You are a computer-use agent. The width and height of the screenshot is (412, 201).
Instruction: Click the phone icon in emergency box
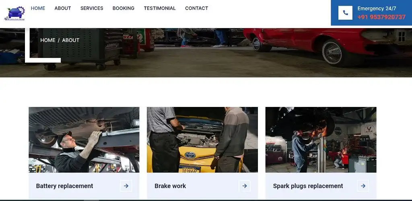coord(345,13)
